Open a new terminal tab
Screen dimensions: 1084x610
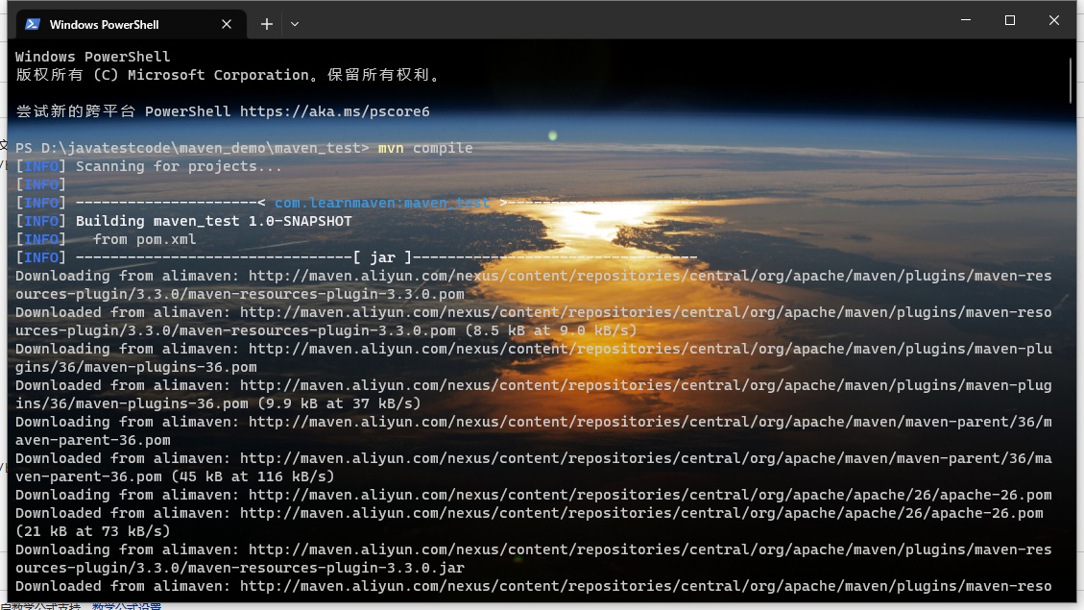(267, 24)
